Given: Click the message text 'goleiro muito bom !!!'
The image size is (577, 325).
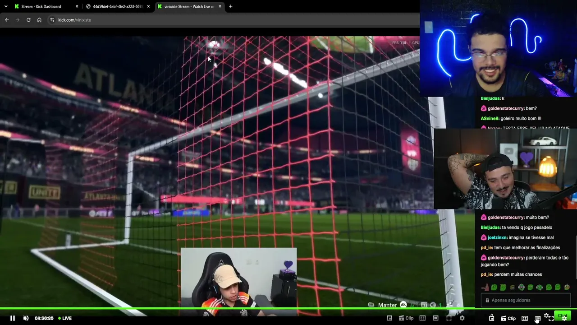Looking at the screenshot, I should 521,118.
